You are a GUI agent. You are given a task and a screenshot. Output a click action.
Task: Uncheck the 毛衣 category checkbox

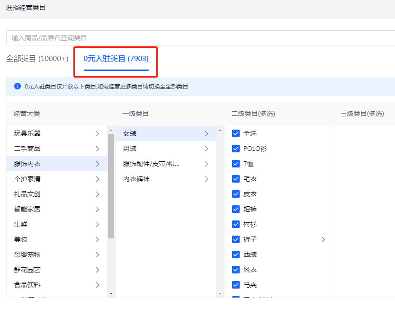236,179
